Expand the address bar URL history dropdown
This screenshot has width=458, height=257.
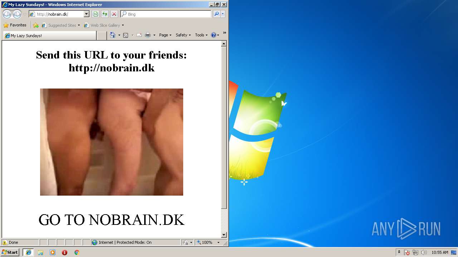coord(86,14)
